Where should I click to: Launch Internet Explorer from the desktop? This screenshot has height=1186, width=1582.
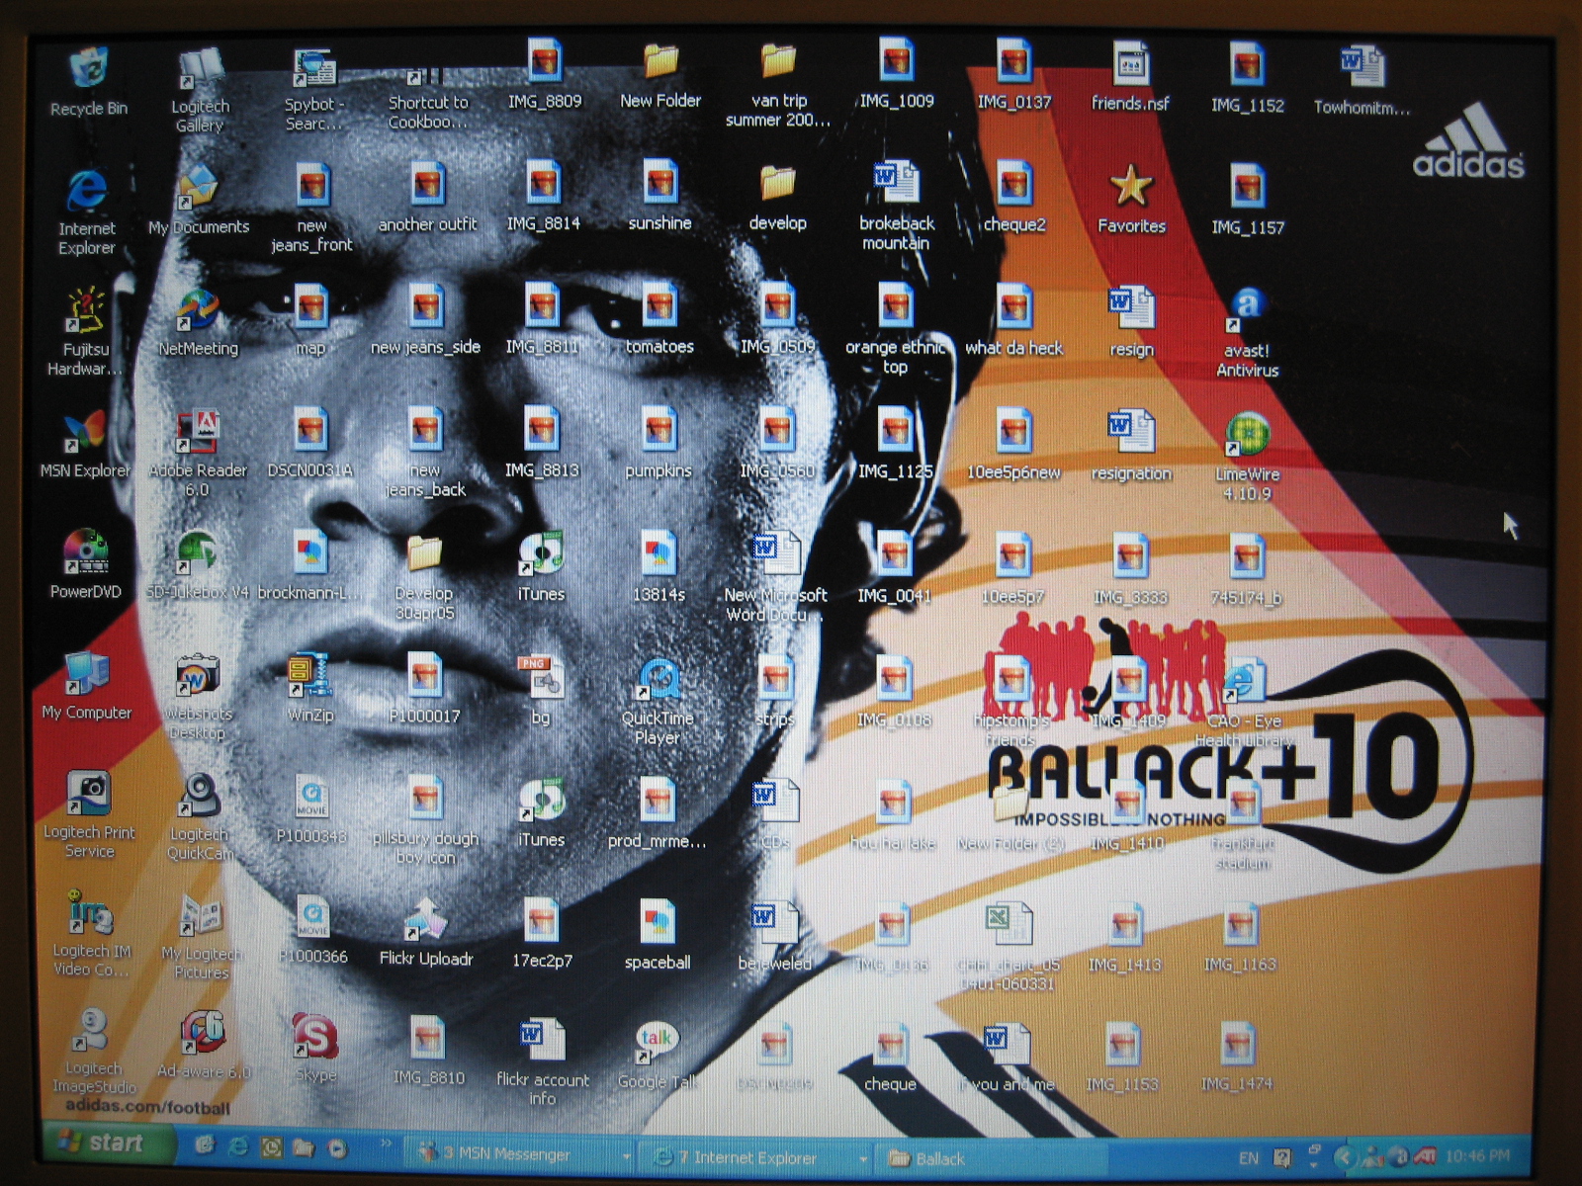87,189
